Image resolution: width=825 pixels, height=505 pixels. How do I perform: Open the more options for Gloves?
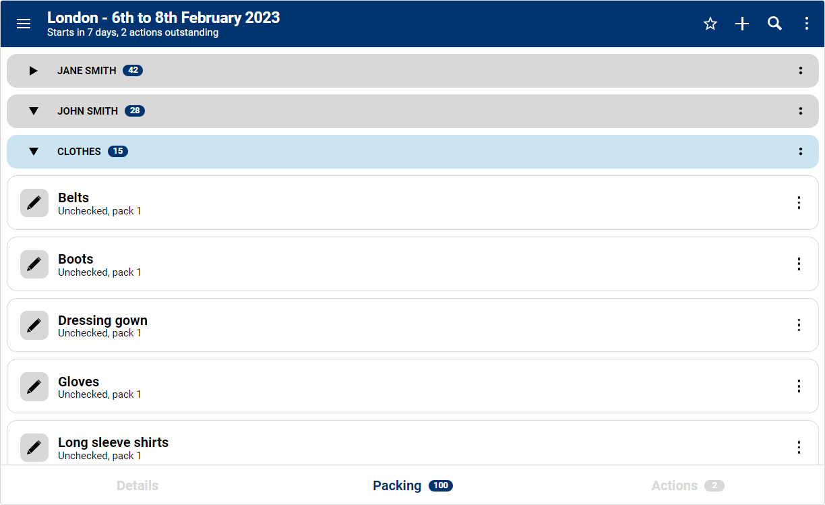(x=799, y=386)
